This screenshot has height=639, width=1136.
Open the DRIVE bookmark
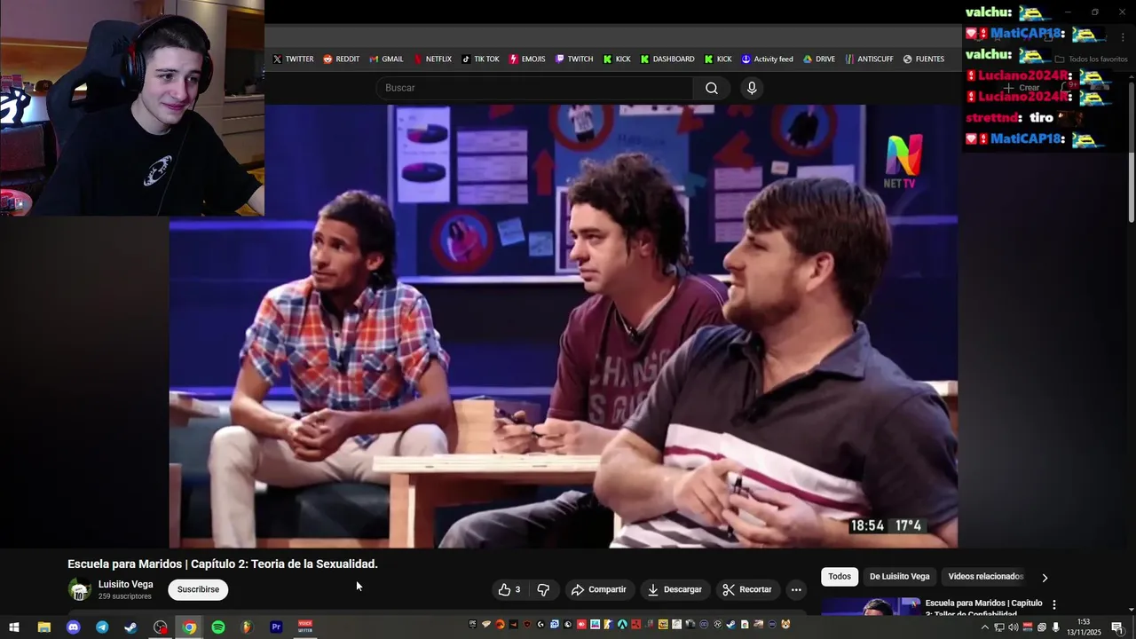819,59
